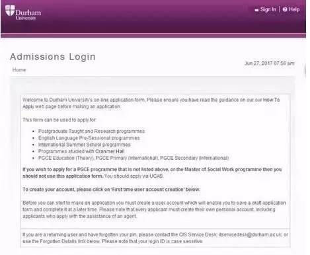Open the Cranmer Hall link
This screenshot has width=310, height=255.
point(110,151)
